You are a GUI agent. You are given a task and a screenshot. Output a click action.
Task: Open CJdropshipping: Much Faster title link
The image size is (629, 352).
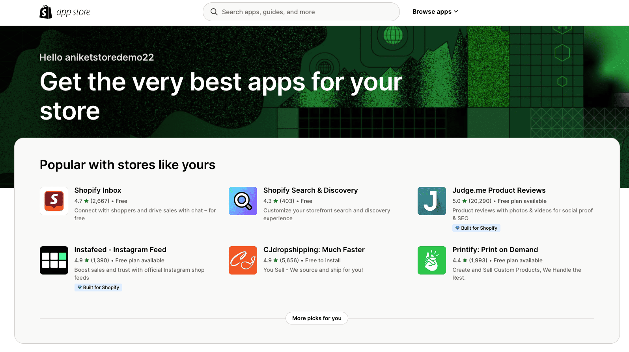[x=314, y=250]
